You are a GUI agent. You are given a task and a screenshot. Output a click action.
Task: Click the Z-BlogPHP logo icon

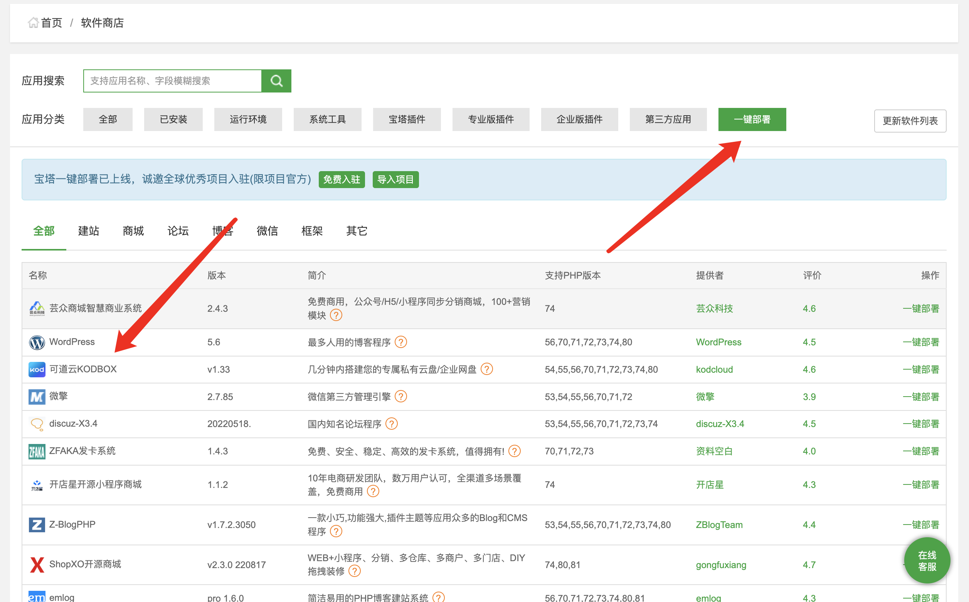pos(37,525)
